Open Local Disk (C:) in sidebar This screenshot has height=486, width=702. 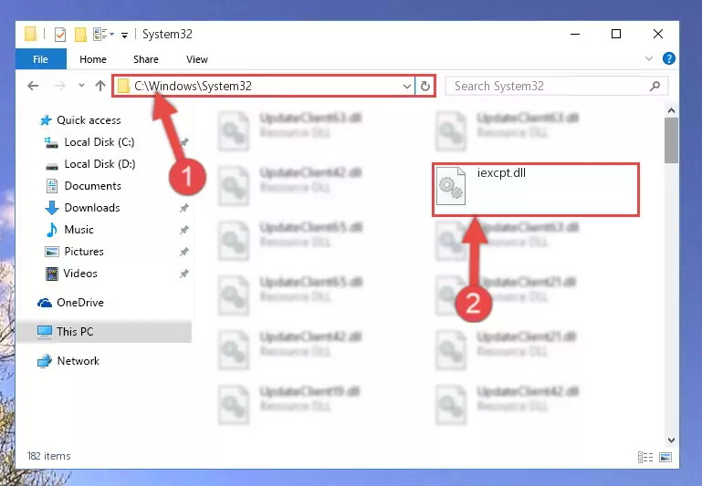coord(99,142)
